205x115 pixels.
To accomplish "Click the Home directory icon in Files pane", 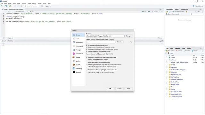I will coord(168,53).
